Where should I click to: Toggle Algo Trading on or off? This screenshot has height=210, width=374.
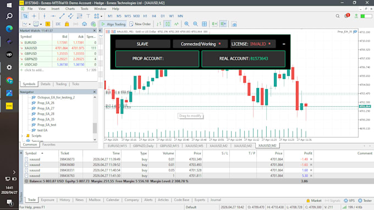pos(113,24)
